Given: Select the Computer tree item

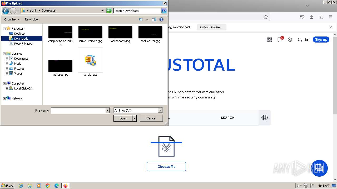Looking at the screenshot, I should click(18, 83).
